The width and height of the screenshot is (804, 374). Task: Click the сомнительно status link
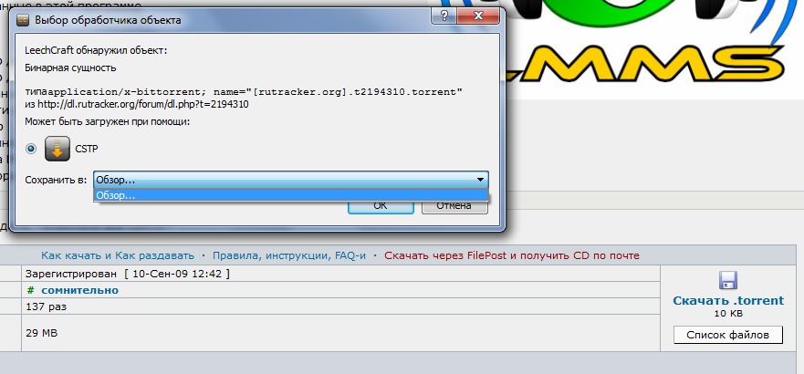[78, 290]
